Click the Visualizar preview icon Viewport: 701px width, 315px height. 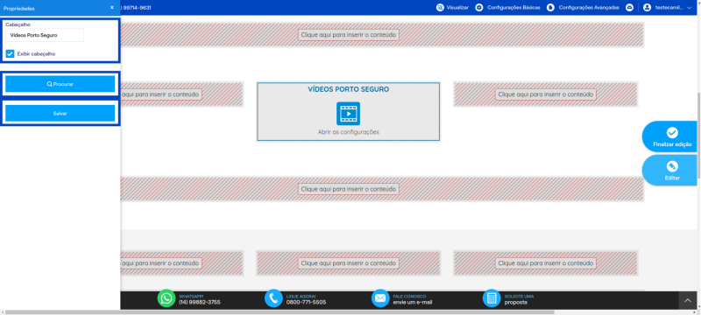tap(440, 8)
